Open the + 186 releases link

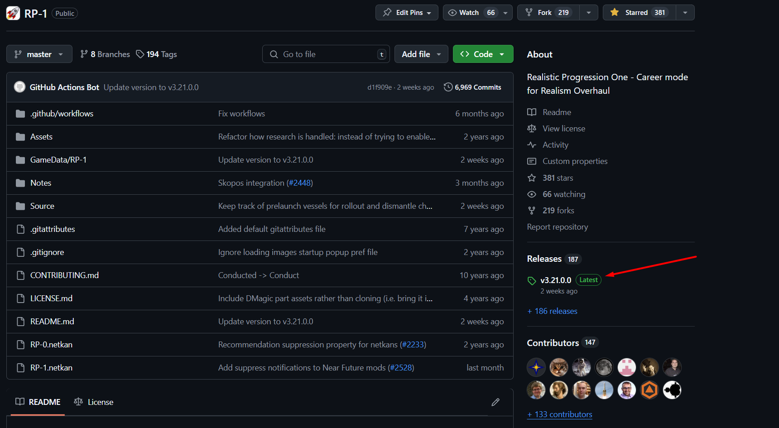pos(553,311)
